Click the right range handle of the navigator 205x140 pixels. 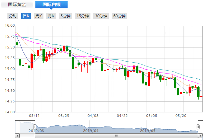click(198, 127)
